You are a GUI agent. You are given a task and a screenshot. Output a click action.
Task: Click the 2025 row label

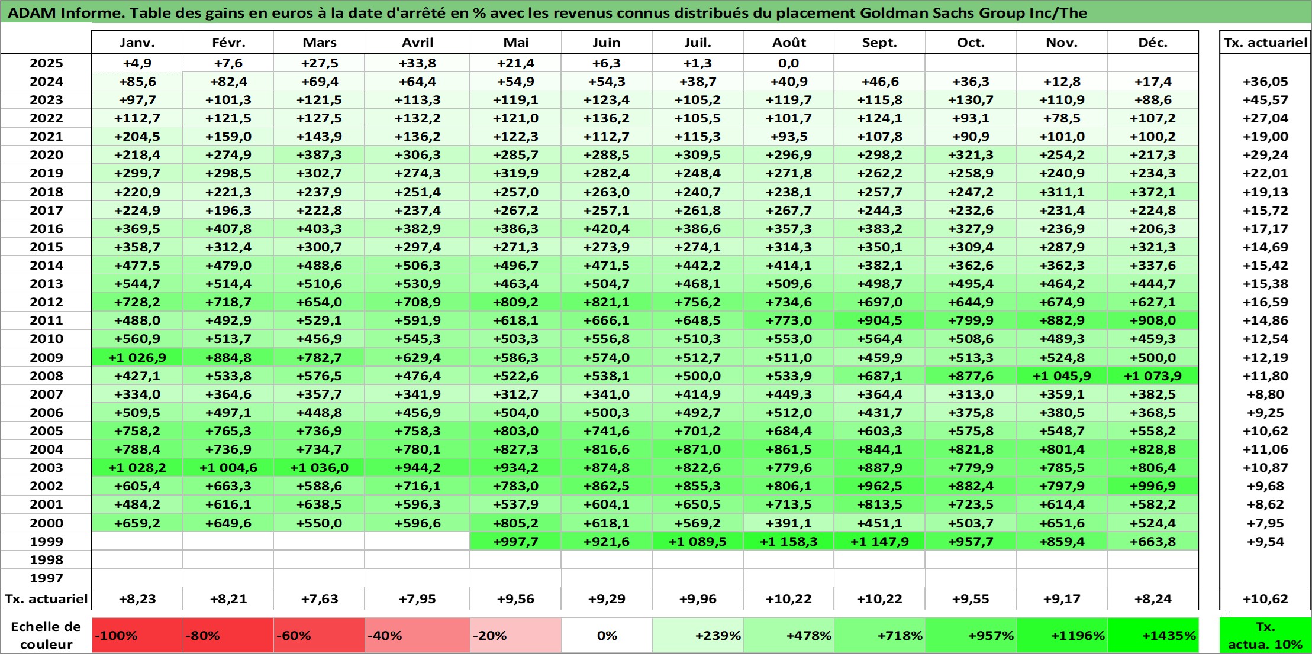click(46, 63)
